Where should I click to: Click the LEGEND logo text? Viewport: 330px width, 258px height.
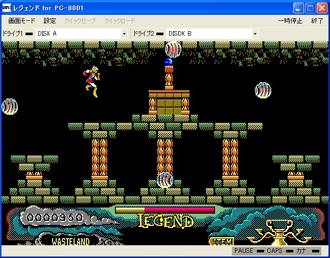pos(166,221)
